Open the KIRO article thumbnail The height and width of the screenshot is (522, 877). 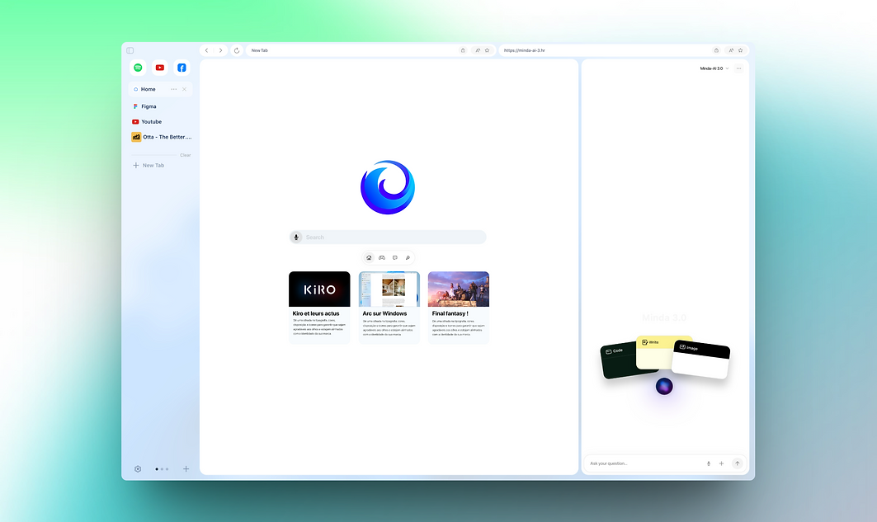pyautogui.click(x=319, y=289)
